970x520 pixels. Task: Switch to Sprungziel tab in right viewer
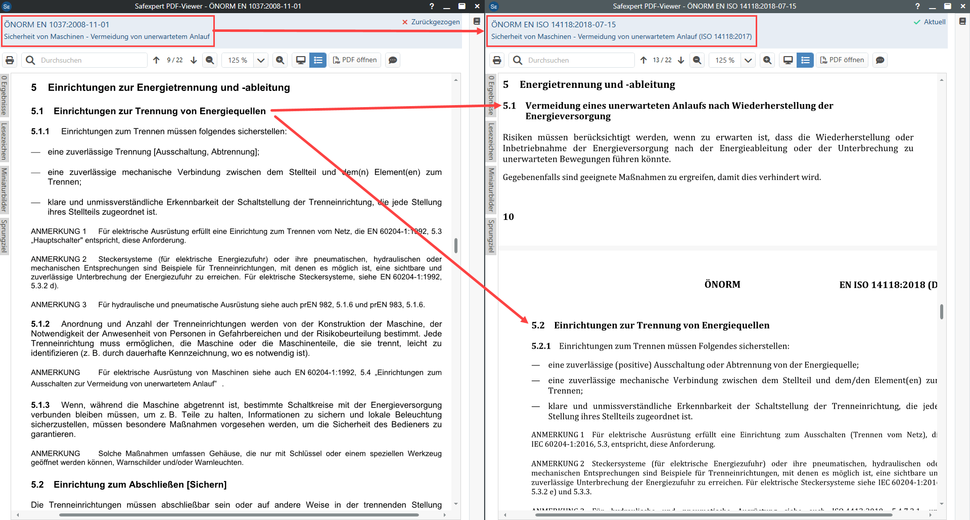tap(491, 236)
